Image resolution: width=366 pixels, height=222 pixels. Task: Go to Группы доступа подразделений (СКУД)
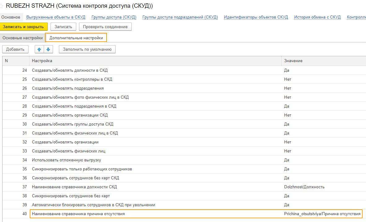(x=180, y=17)
